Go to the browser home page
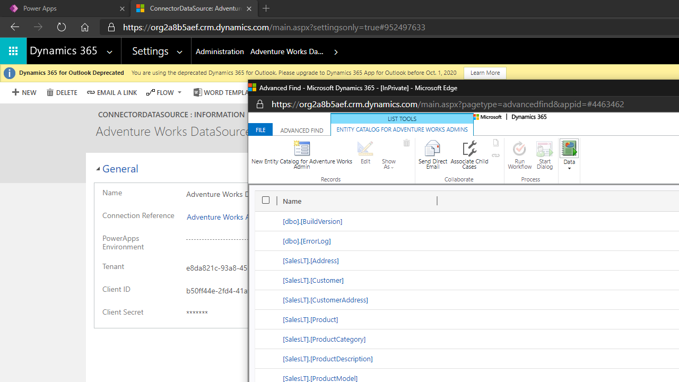This screenshot has height=382, width=679. point(85,27)
